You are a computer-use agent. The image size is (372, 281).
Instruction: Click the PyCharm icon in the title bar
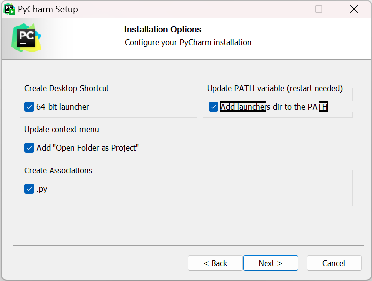tap(9, 9)
